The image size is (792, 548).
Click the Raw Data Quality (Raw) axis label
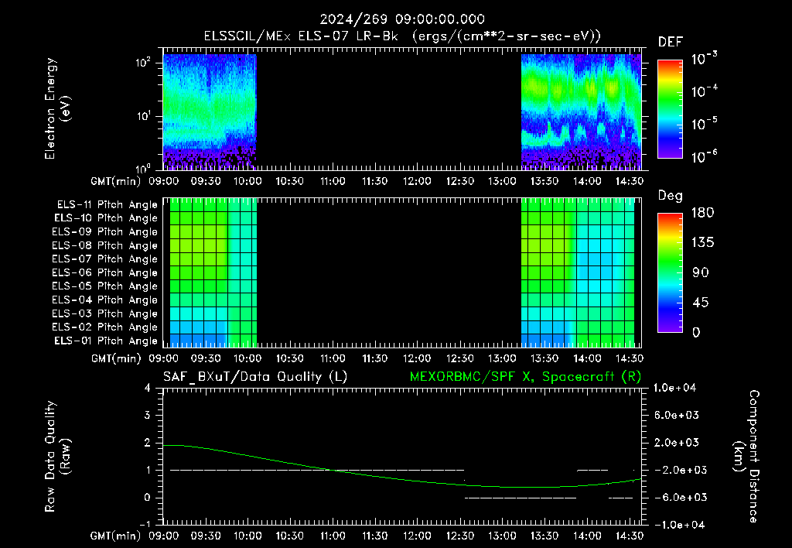(57, 456)
